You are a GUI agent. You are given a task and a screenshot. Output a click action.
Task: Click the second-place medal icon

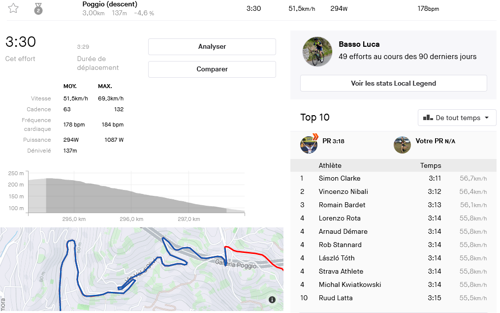38,8
